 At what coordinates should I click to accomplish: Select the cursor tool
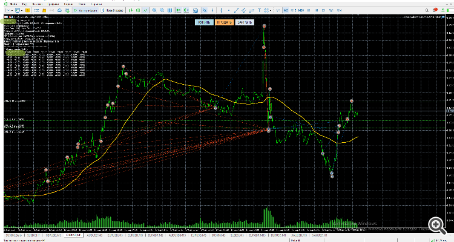coord(205,10)
